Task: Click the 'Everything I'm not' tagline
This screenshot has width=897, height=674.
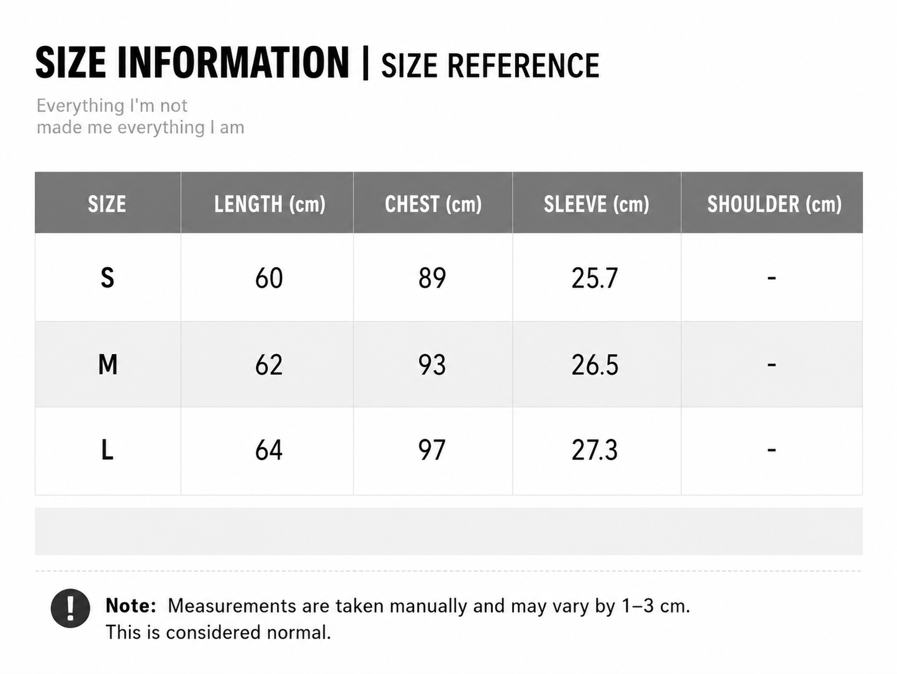Action: [x=112, y=106]
